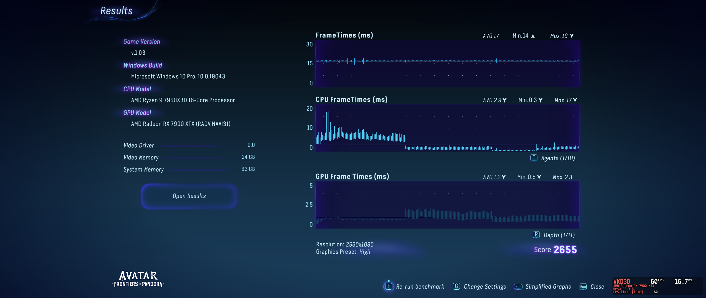Screen dimensions: 706x298
Task: Select the Change Settings option
Action: pos(485,287)
